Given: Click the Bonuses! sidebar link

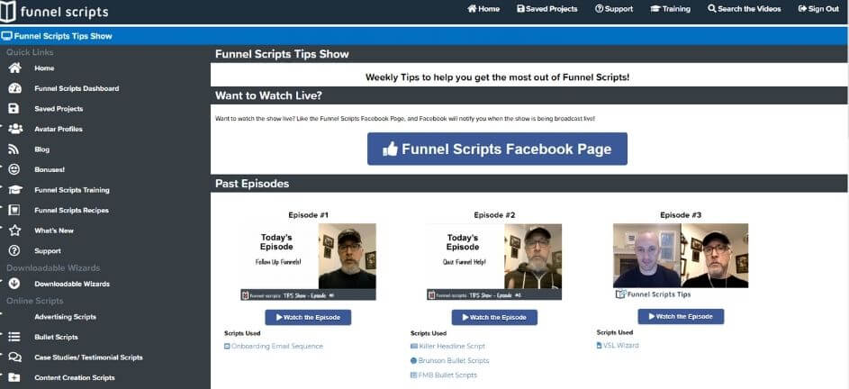Looking at the screenshot, I should pos(50,169).
